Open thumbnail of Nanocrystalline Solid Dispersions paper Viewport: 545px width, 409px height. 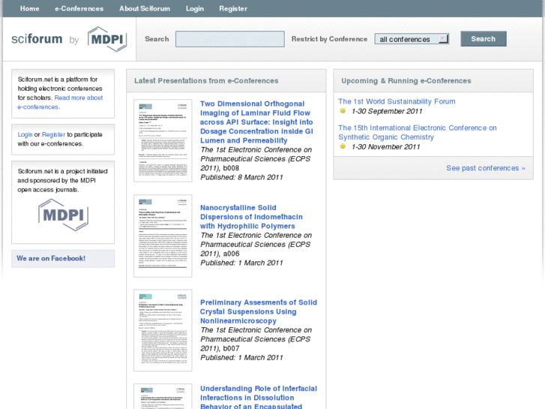tap(163, 236)
